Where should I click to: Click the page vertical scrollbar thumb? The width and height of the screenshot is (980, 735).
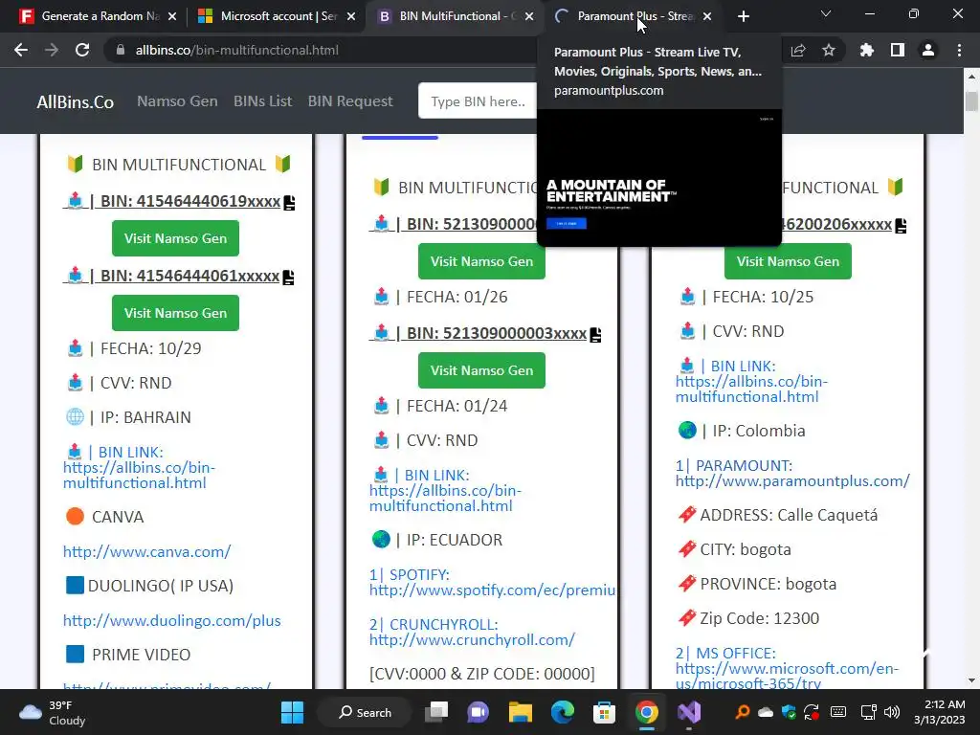pyautogui.click(x=971, y=101)
